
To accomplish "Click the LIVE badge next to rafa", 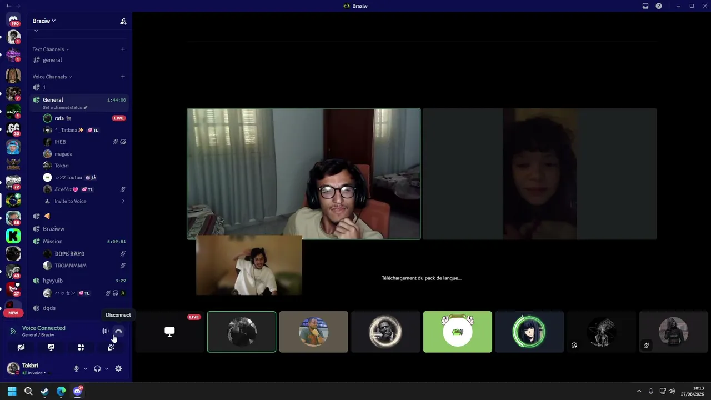I will [x=118, y=118].
